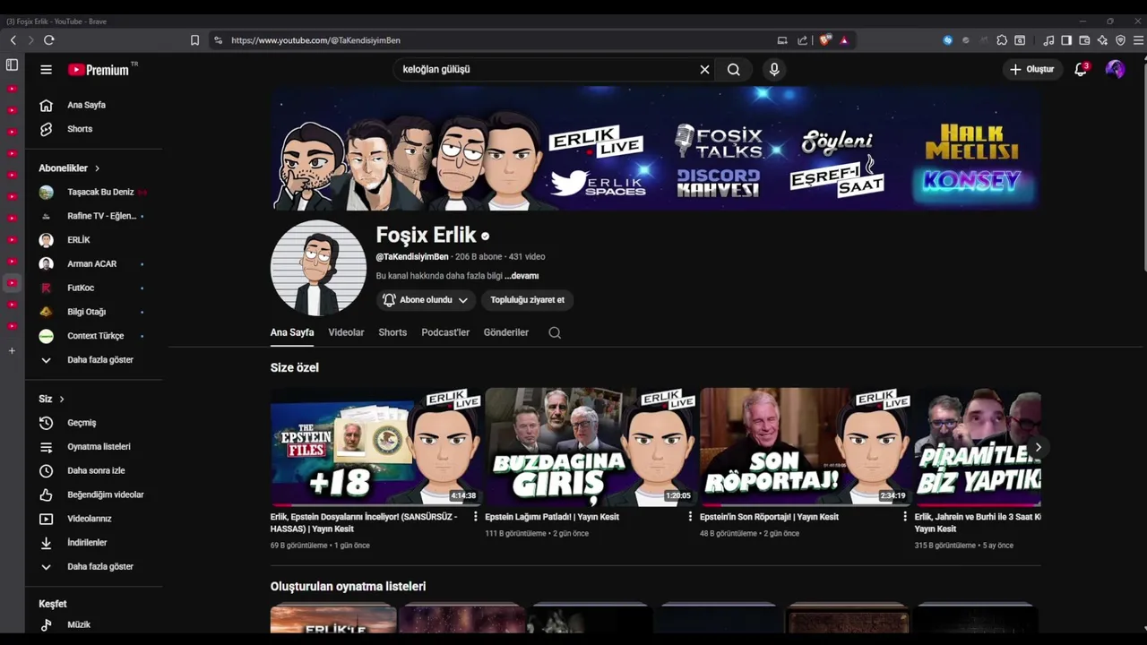
Task: Expand Siz section chevron
Action: point(61,399)
